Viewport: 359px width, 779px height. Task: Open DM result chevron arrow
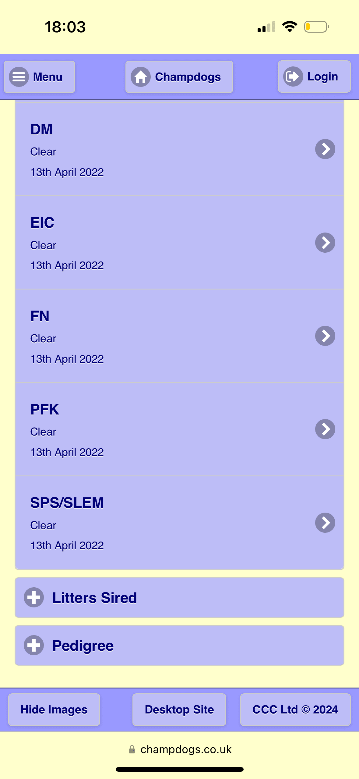pyautogui.click(x=325, y=149)
